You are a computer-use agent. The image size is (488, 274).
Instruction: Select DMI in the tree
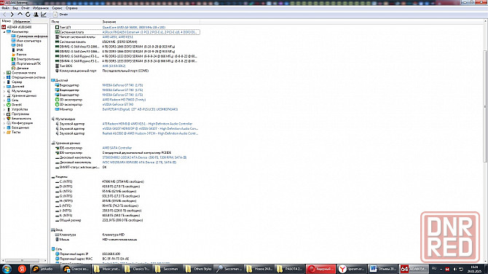[x=17, y=45]
